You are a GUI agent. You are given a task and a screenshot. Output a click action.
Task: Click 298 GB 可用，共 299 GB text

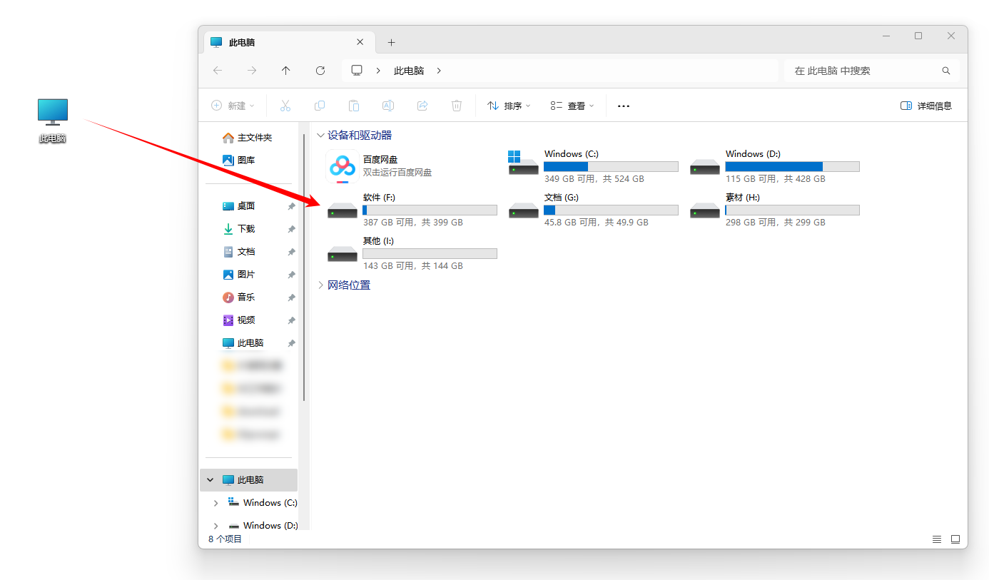point(776,223)
